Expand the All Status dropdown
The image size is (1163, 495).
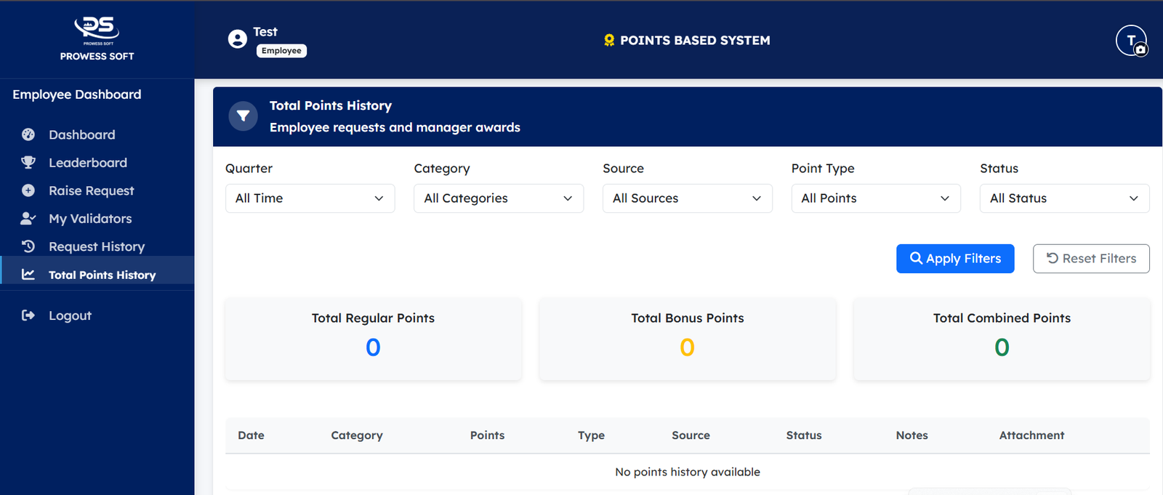click(1064, 198)
